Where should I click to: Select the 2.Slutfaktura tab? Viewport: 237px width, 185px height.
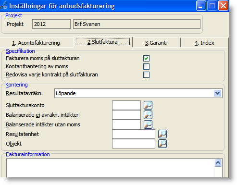point(103,42)
